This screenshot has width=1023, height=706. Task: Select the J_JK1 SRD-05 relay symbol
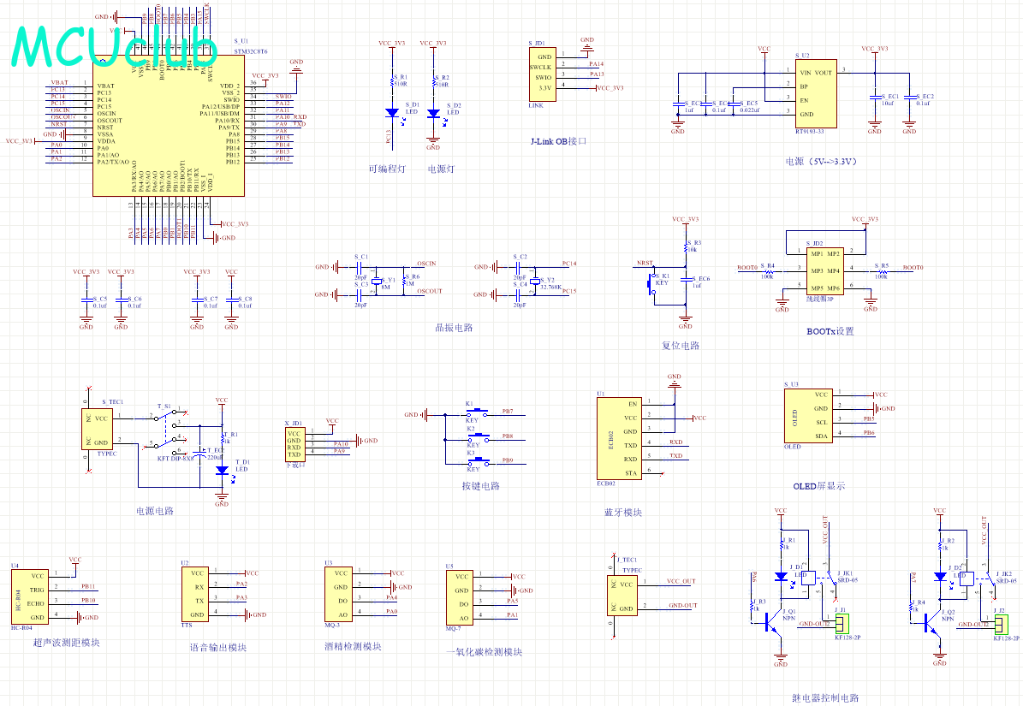point(818,579)
